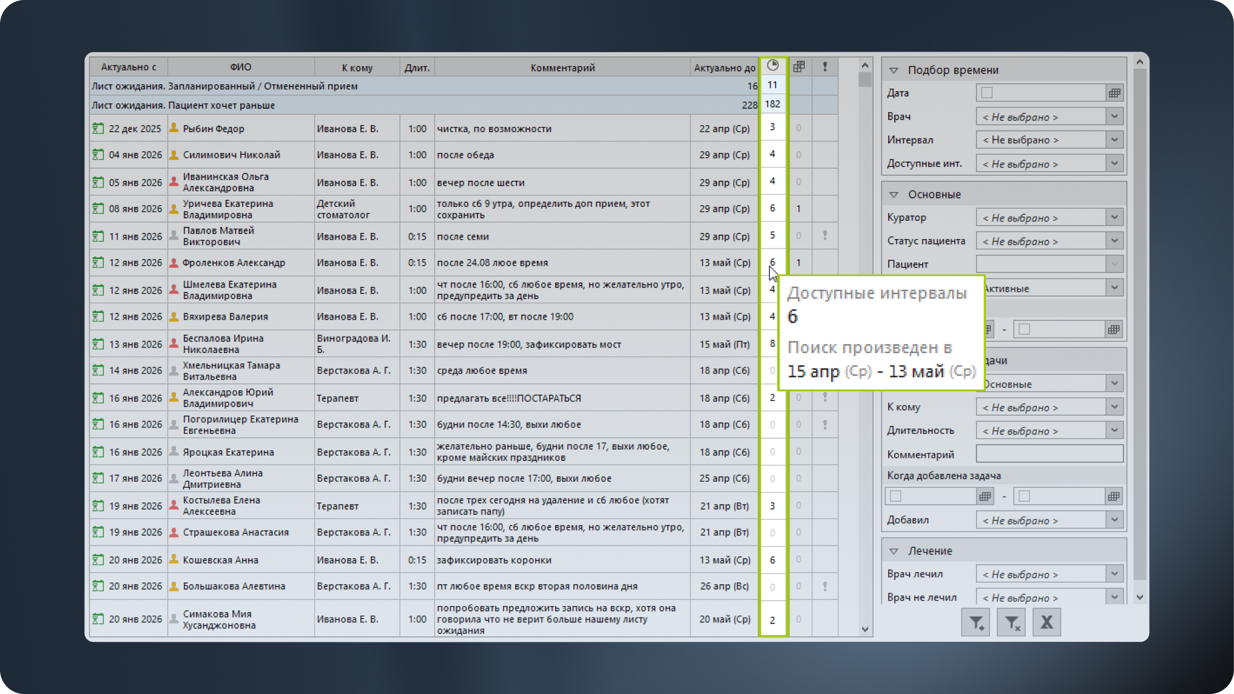Sort by the ФИО column header
Image resolution: width=1234 pixels, height=694 pixels.
pos(241,67)
